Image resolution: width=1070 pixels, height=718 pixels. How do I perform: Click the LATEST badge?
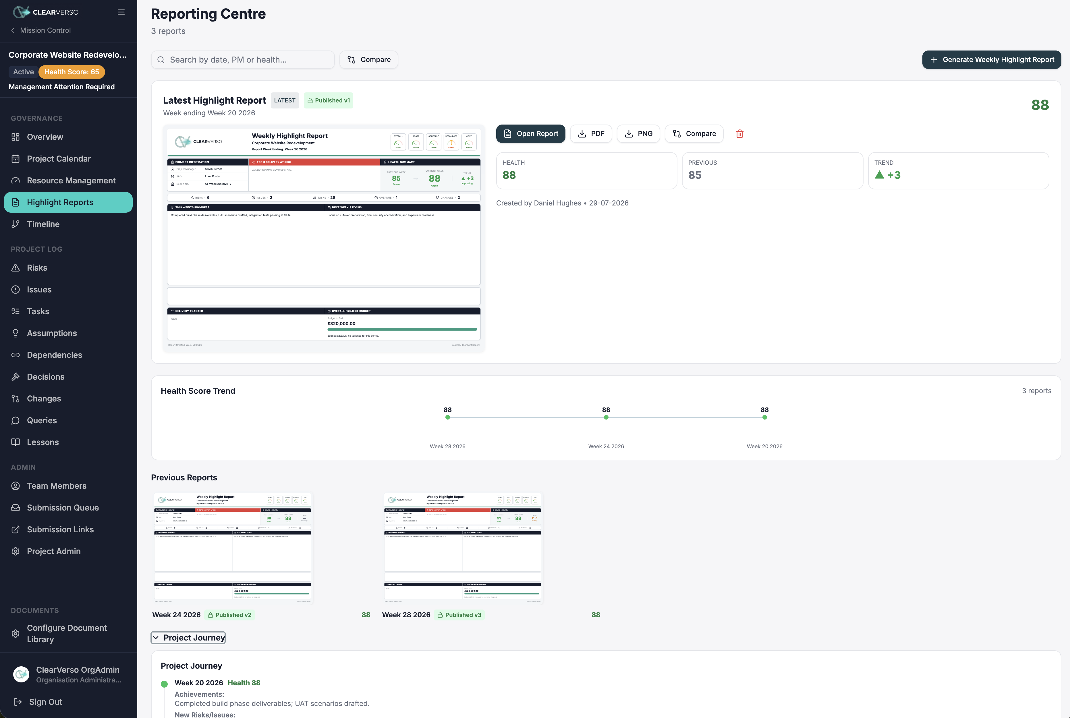tap(285, 100)
